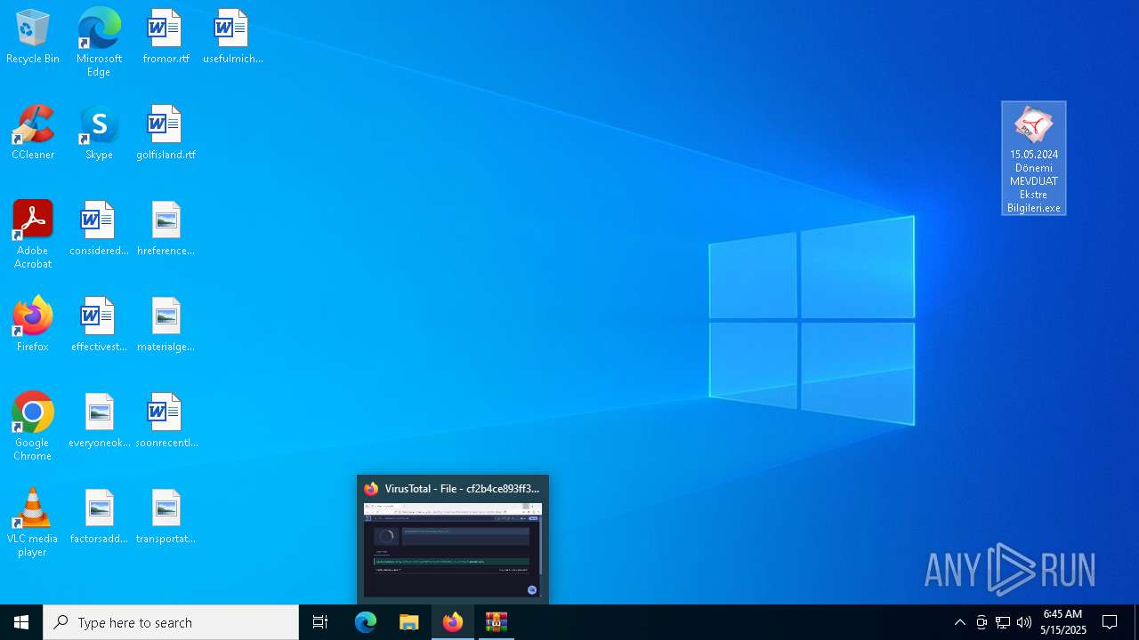Launch the Skype desktop shortcut
1139x640 pixels.
(99, 133)
